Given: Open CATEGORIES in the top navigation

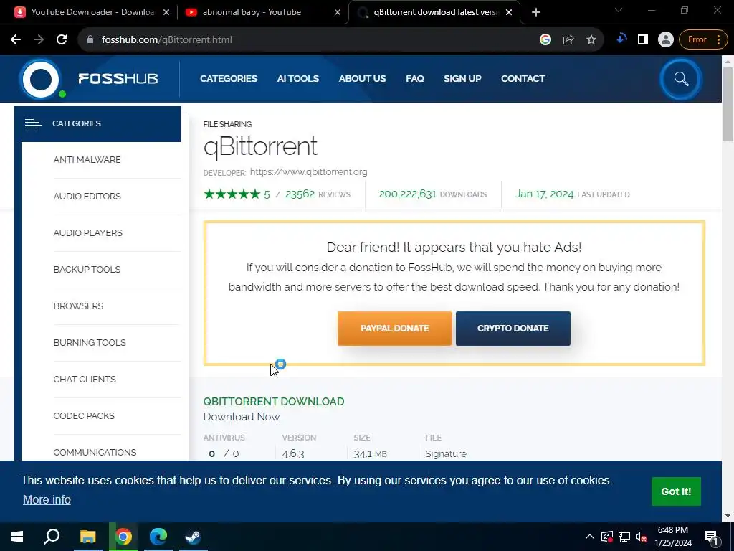Looking at the screenshot, I should click(x=229, y=79).
